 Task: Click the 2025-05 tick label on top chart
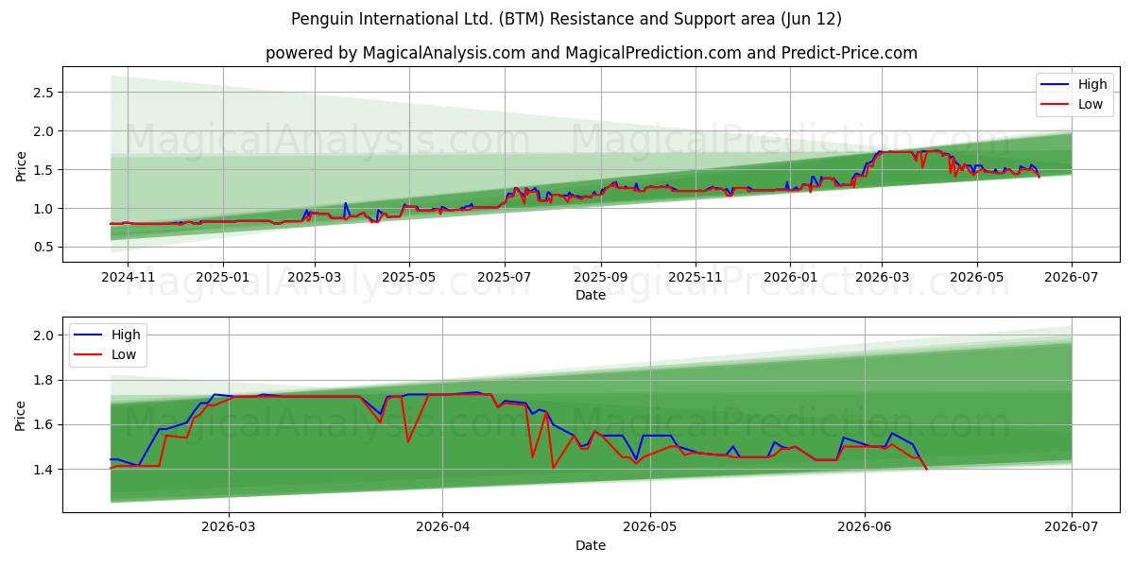[x=409, y=278]
